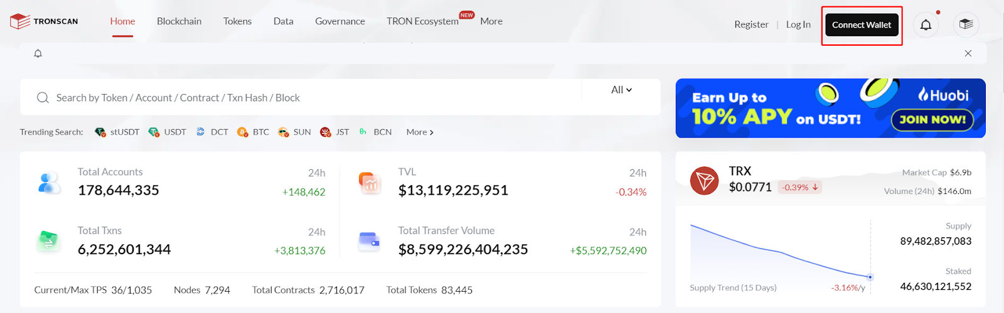Click the TRX price $0.0771
This screenshot has width=1004, height=313.
pyautogui.click(x=750, y=187)
